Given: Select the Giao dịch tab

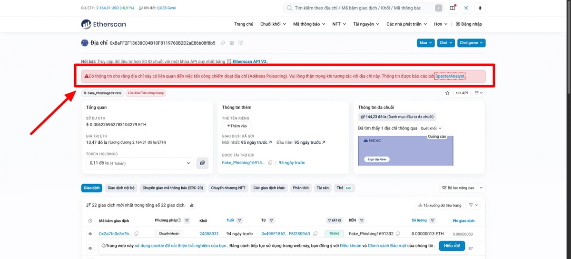Looking at the screenshot, I should tap(91, 188).
